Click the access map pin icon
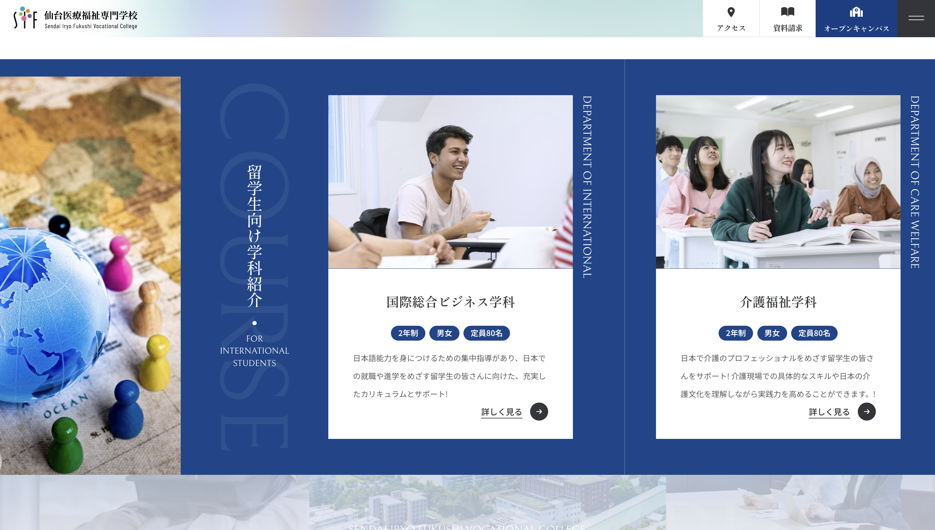 click(731, 12)
